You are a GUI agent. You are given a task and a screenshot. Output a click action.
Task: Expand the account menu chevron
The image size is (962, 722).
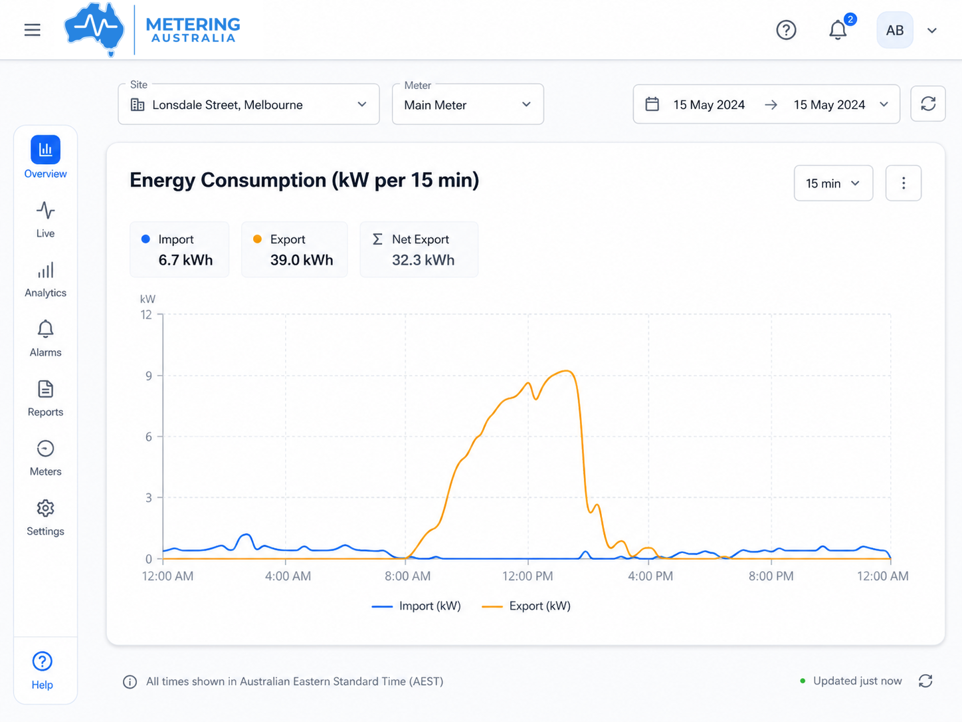(x=932, y=31)
